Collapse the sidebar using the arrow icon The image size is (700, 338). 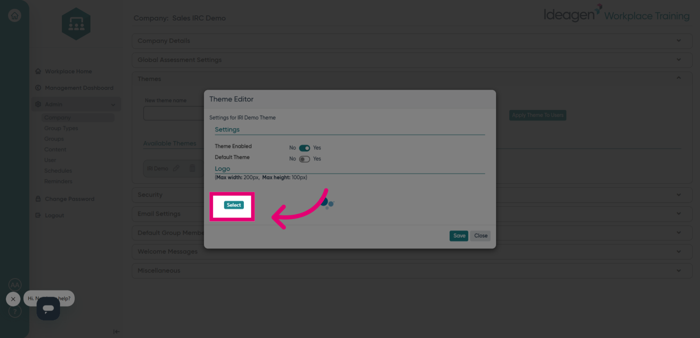pyautogui.click(x=116, y=331)
